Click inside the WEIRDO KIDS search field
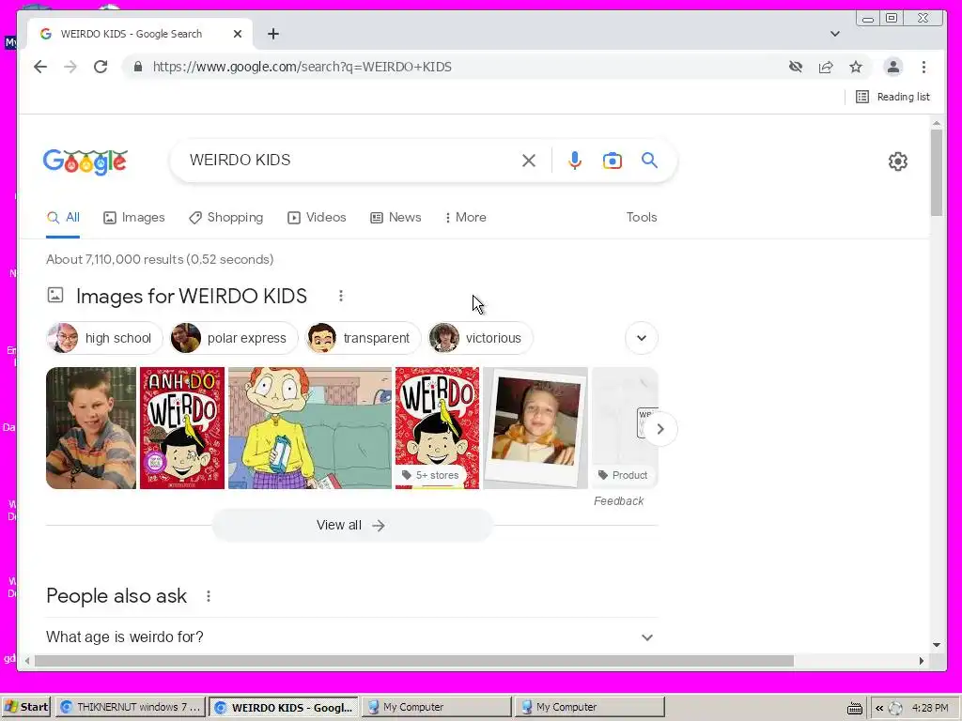Image resolution: width=962 pixels, height=721 pixels. coord(349,160)
